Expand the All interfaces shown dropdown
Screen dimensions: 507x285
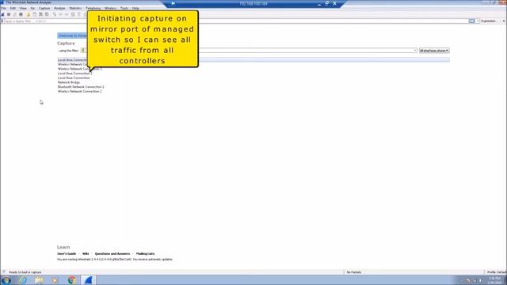(x=434, y=51)
